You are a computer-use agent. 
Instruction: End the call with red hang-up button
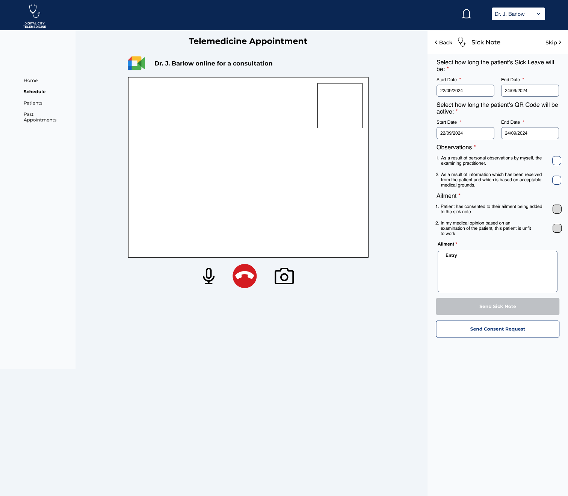click(245, 276)
